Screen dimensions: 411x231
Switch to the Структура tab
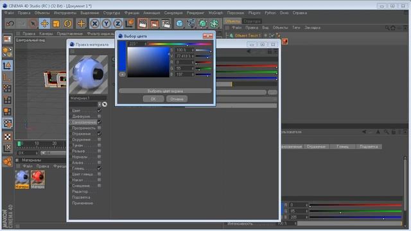coord(252,21)
